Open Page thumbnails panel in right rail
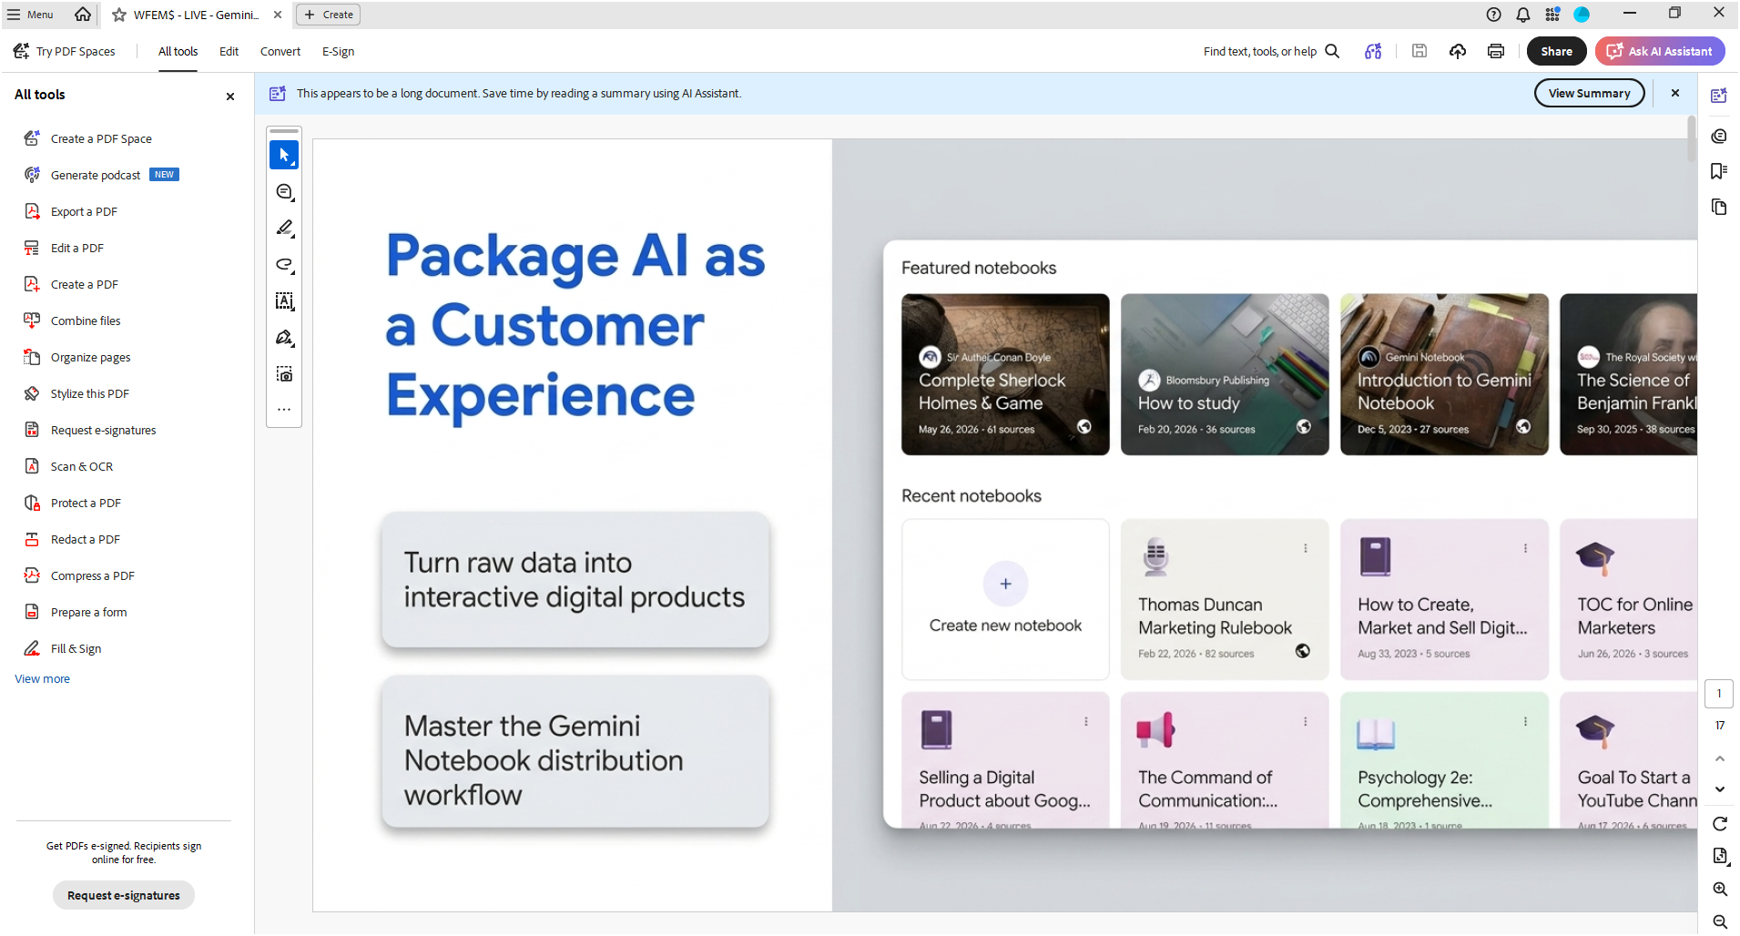This screenshot has height=936, width=1740. click(1719, 207)
